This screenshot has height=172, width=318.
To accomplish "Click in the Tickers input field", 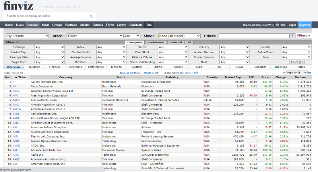I will 254,36.
